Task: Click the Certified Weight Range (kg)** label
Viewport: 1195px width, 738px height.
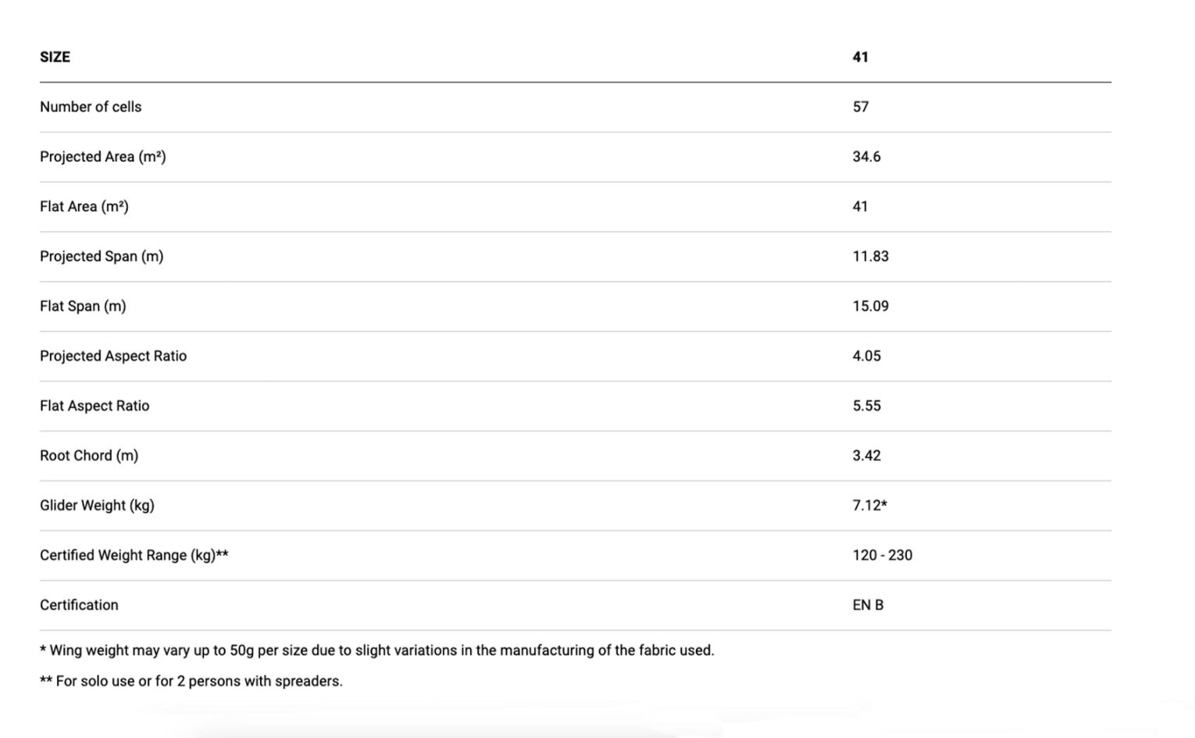Action: (134, 555)
